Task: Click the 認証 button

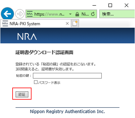Action: click(x=22, y=94)
